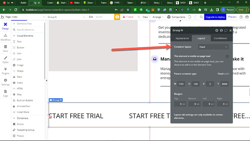Click the Preview link
Screen dimensions: 250x141
[x=232, y=17]
